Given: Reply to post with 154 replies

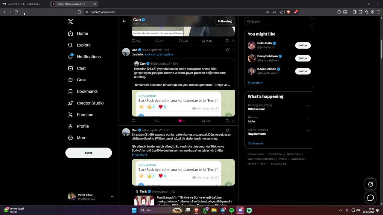Looking at the screenshot, I should coord(136,41).
